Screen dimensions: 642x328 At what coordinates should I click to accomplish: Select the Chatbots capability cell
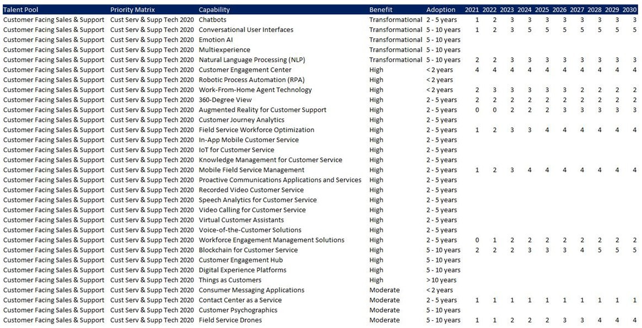(x=213, y=20)
